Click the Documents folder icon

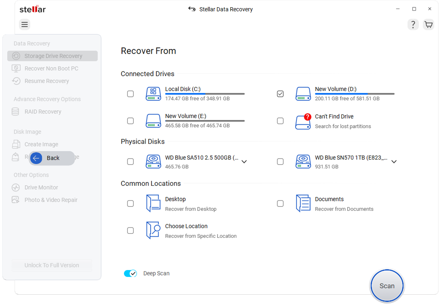pyautogui.click(x=303, y=203)
